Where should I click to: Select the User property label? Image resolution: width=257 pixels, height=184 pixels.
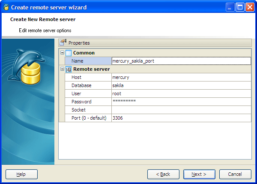coord(88,94)
